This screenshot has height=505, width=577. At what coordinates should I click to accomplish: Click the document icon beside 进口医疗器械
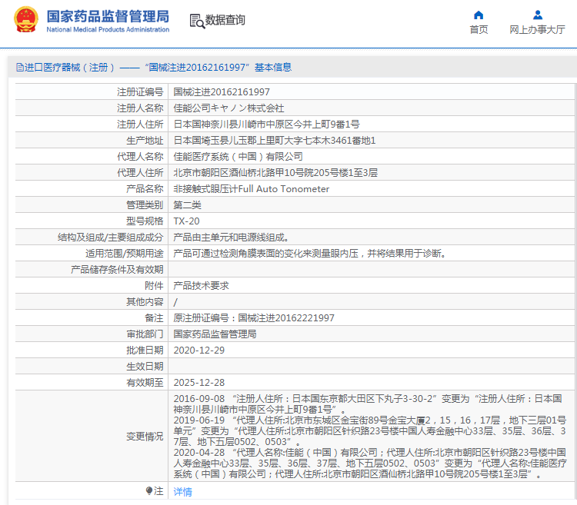coord(19,68)
